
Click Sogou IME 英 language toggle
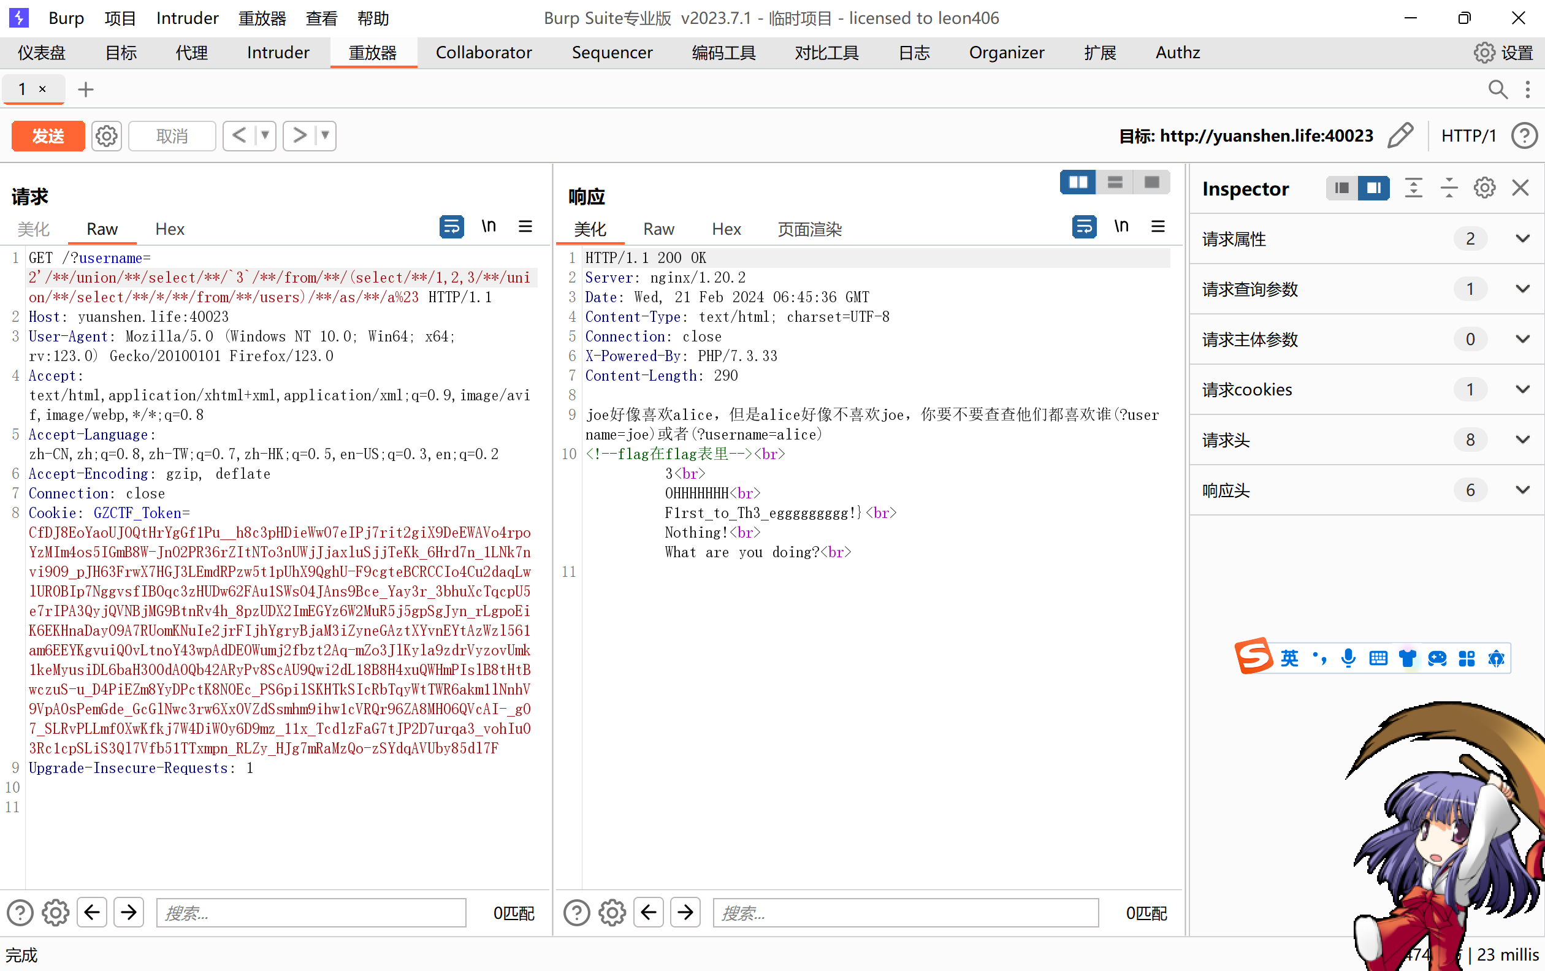point(1288,658)
